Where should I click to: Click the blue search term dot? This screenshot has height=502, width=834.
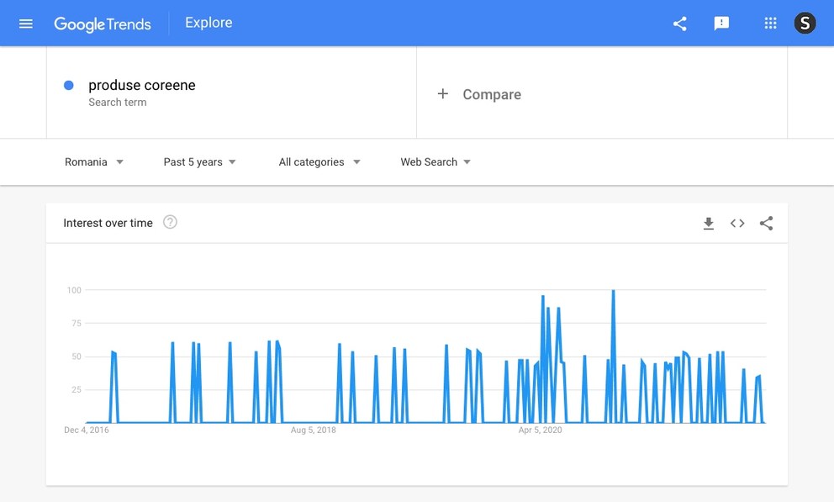[x=69, y=86]
